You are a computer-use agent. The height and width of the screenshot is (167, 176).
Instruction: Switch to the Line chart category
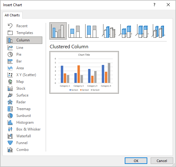click(x=24, y=48)
